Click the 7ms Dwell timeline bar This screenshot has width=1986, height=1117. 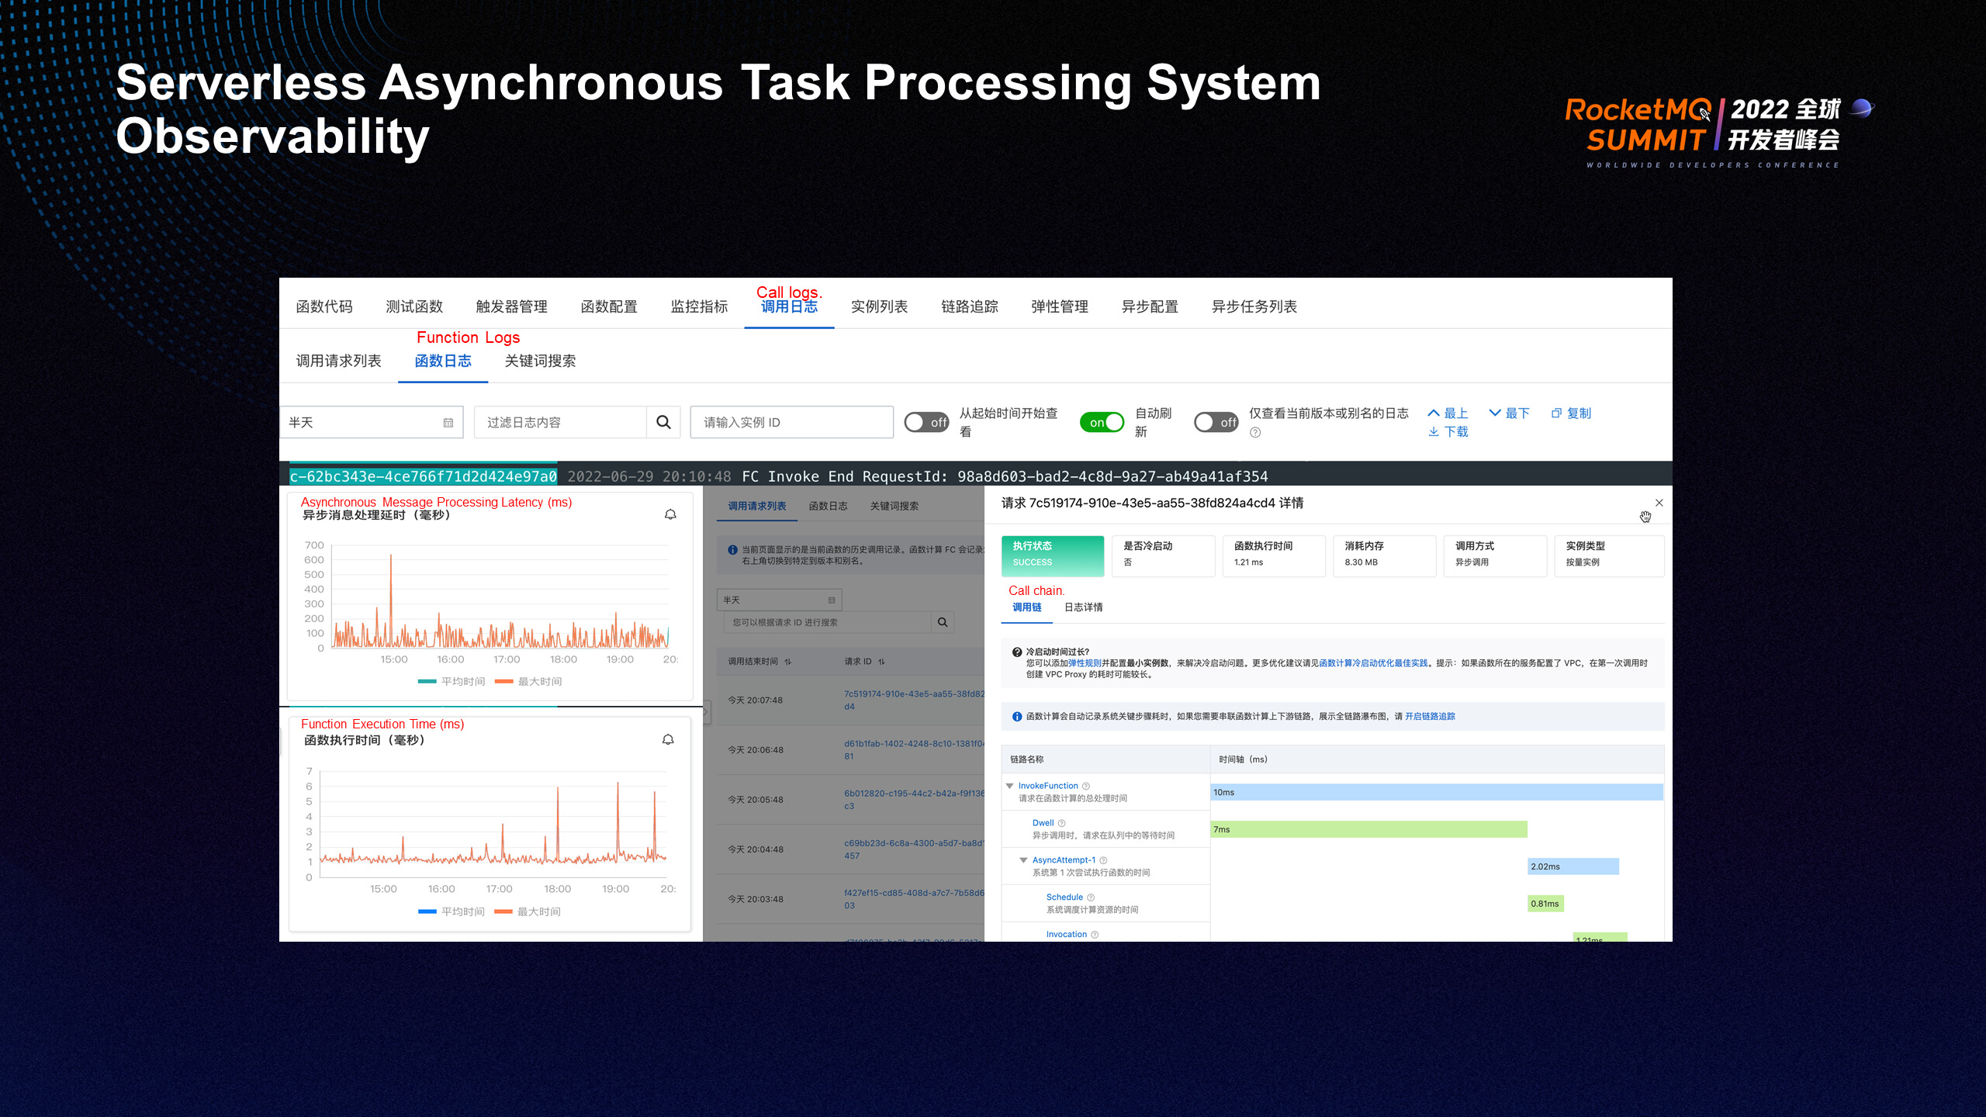(1369, 829)
